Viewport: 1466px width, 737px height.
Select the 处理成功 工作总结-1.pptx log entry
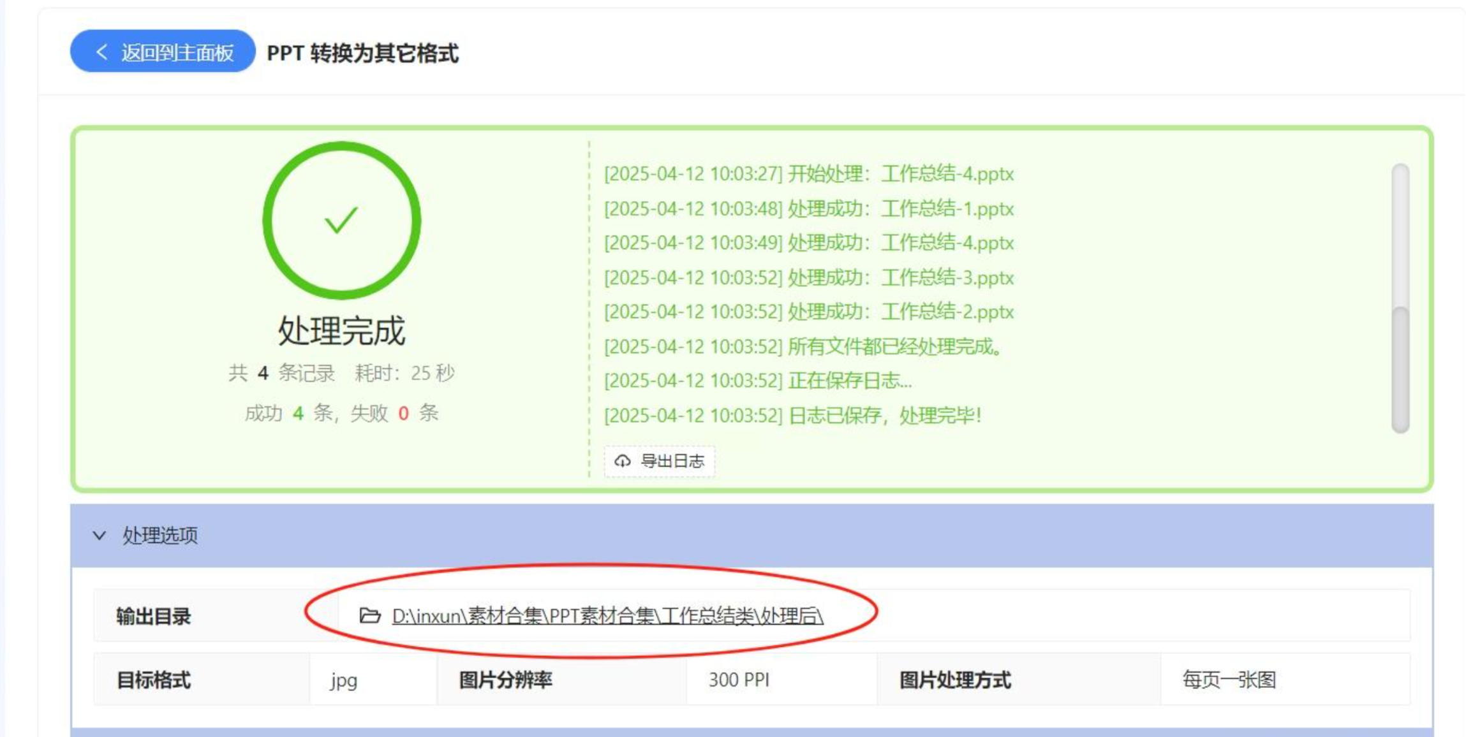[x=808, y=209]
